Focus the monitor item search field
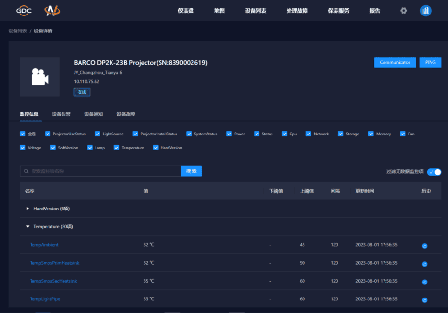The width and height of the screenshot is (448, 313). coord(100,171)
